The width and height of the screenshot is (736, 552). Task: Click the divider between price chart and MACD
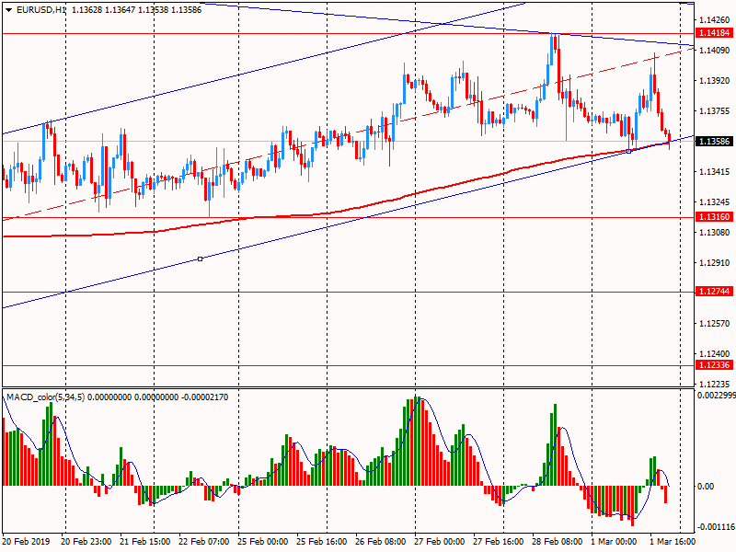point(368,387)
